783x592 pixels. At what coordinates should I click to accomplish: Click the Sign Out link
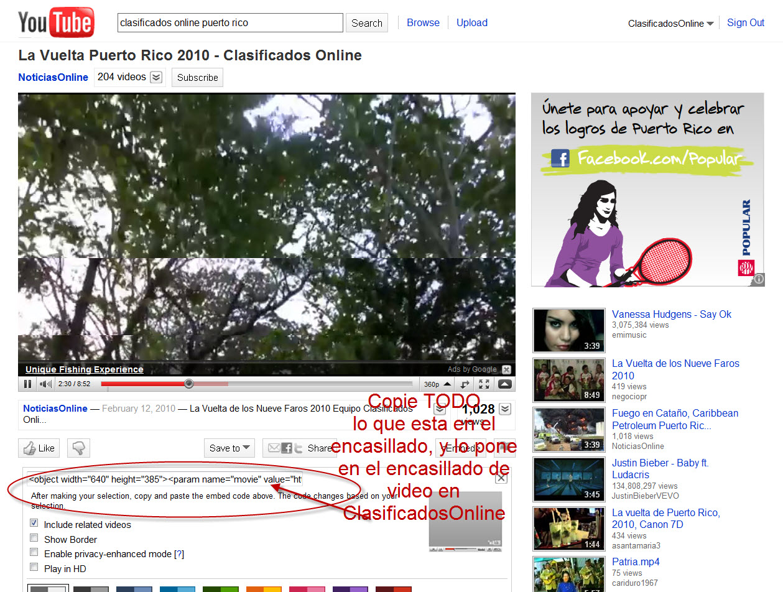[x=746, y=22]
